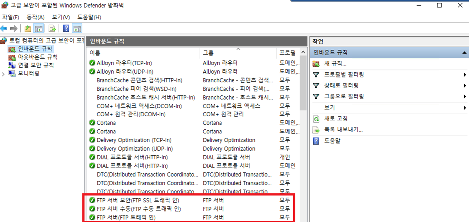Image resolution: width=469 pixels, height=222 pixels.
Task: Click the 새로 고침 refresh icon
Action: pyautogui.click(x=316, y=119)
